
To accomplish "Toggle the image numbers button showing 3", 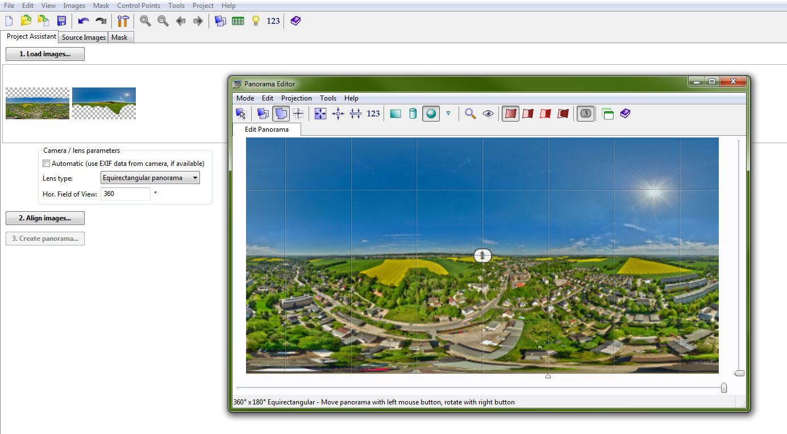I will [x=586, y=114].
